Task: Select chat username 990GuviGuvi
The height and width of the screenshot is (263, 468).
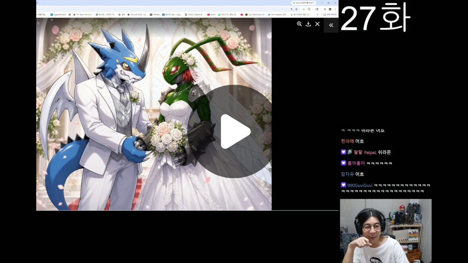Action: [x=360, y=185]
